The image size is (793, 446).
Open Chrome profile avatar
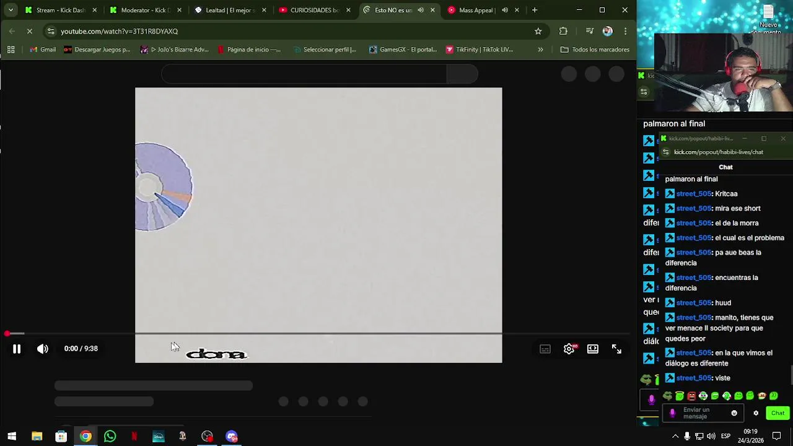point(608,31)
